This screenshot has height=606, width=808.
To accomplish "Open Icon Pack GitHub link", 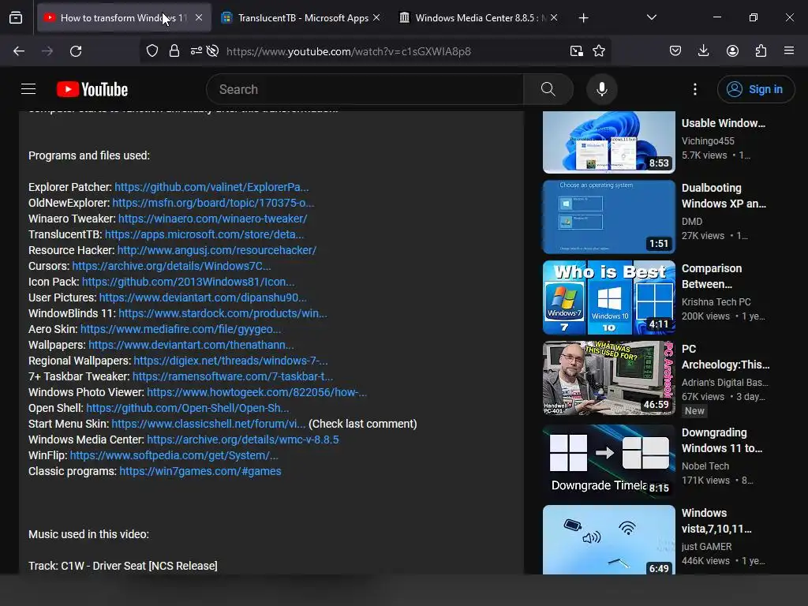I will click(x=188, y=282).
